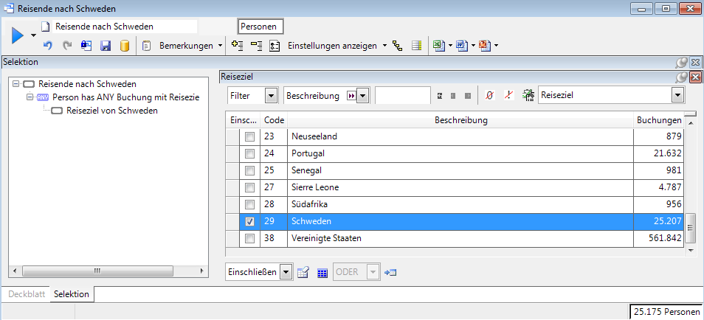Enable the Vereinigte Staaten checkbox
704x320 pixels.
[x=250, y=238]
